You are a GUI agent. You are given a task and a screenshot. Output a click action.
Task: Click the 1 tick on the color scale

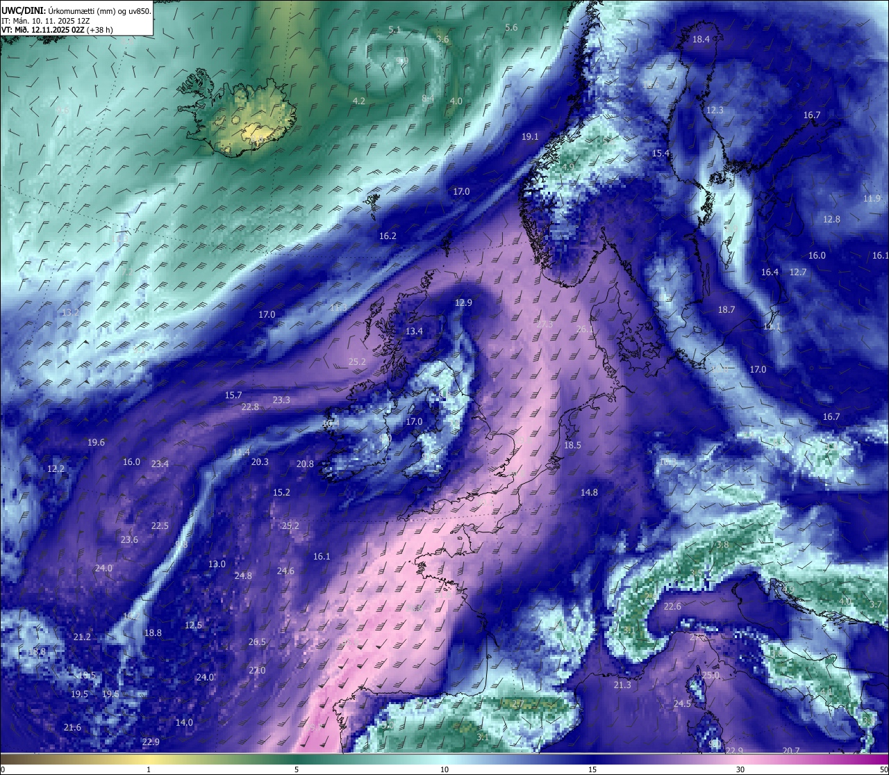(x=149, y=769)
